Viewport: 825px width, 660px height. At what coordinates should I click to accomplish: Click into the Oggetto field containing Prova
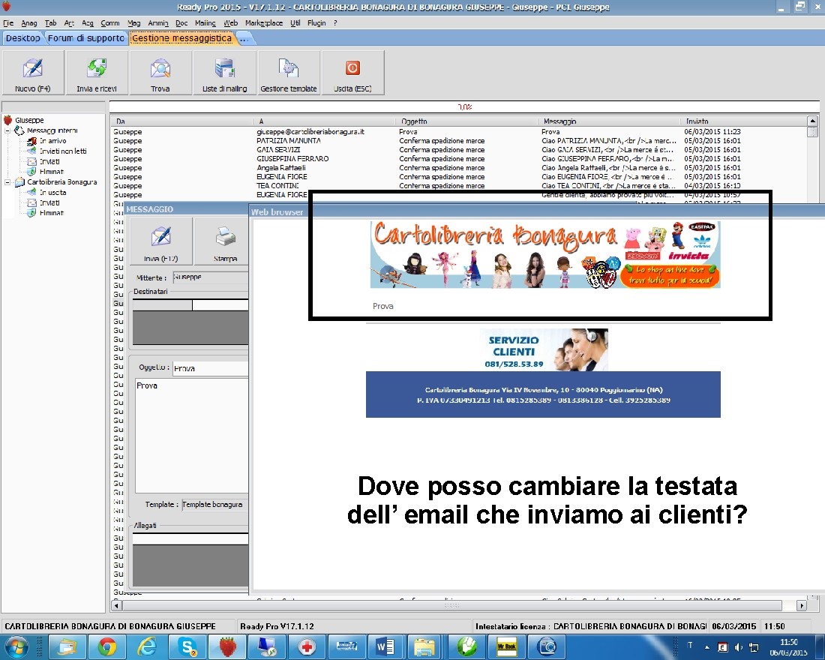coord(211,368)
